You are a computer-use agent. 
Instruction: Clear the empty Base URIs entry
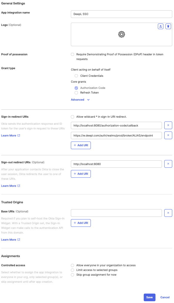(x=168, y=213)
